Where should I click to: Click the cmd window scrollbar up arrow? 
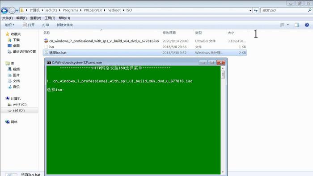point(223,68)
